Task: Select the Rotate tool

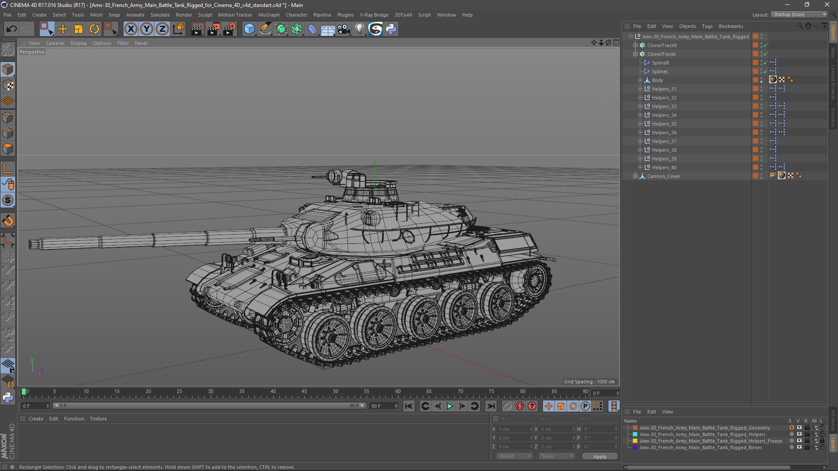Action: [x=94, y=29]
